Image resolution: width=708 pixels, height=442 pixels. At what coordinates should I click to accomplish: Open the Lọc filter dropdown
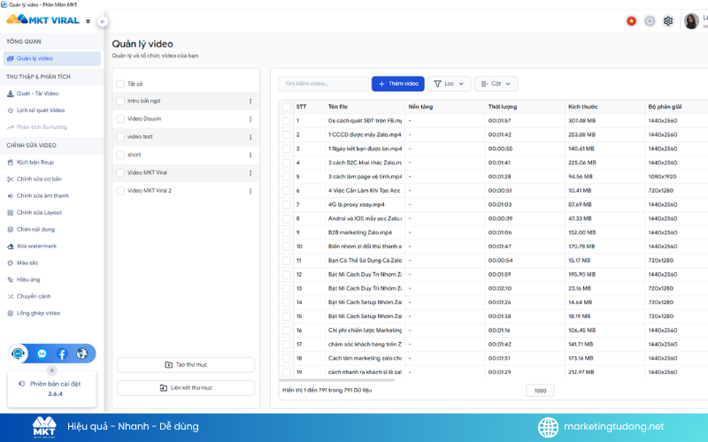point(450,84)
